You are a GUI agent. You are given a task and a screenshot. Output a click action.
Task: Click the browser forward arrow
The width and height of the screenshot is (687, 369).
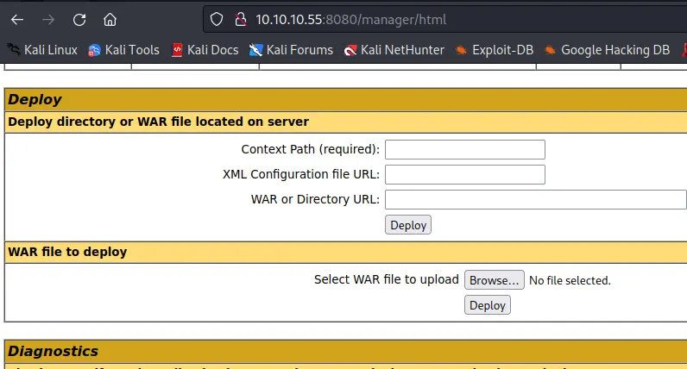pos(48,19)
